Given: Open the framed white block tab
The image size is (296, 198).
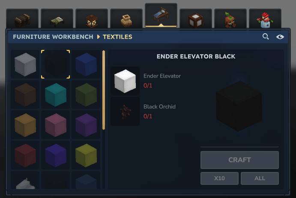Looking at the screenshot, I should 196,19.
